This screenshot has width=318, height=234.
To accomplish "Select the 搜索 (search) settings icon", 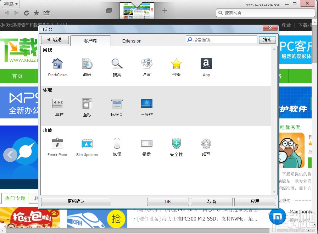I will [117, 65].
